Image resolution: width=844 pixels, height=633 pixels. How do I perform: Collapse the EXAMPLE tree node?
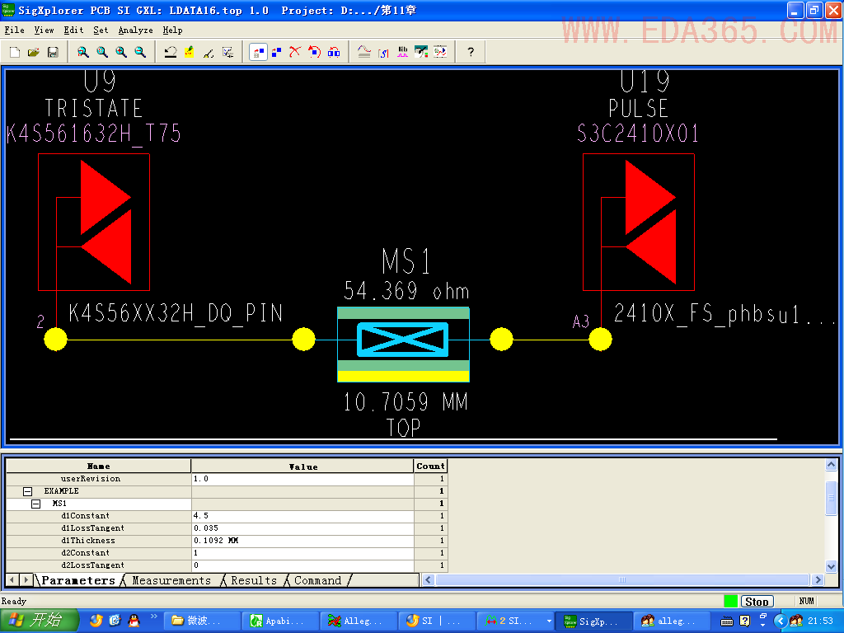pos(27,491)
